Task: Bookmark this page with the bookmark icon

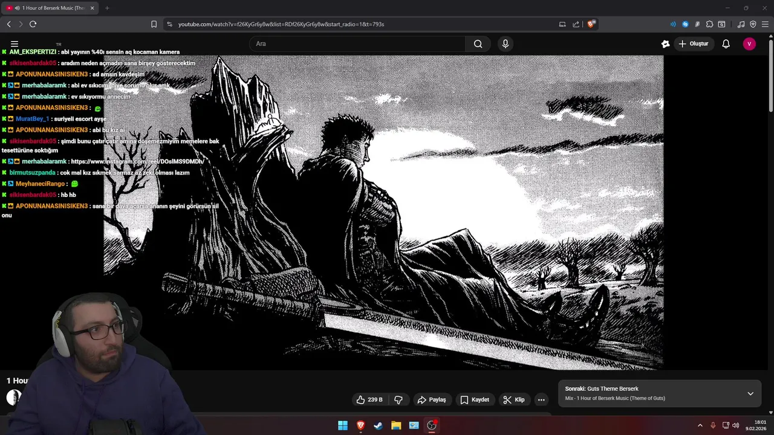Action: click(x=154, y=24)
